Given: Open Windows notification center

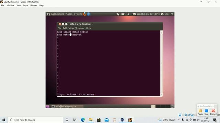Looking at the screenshot, I should [x=215, y=120].
